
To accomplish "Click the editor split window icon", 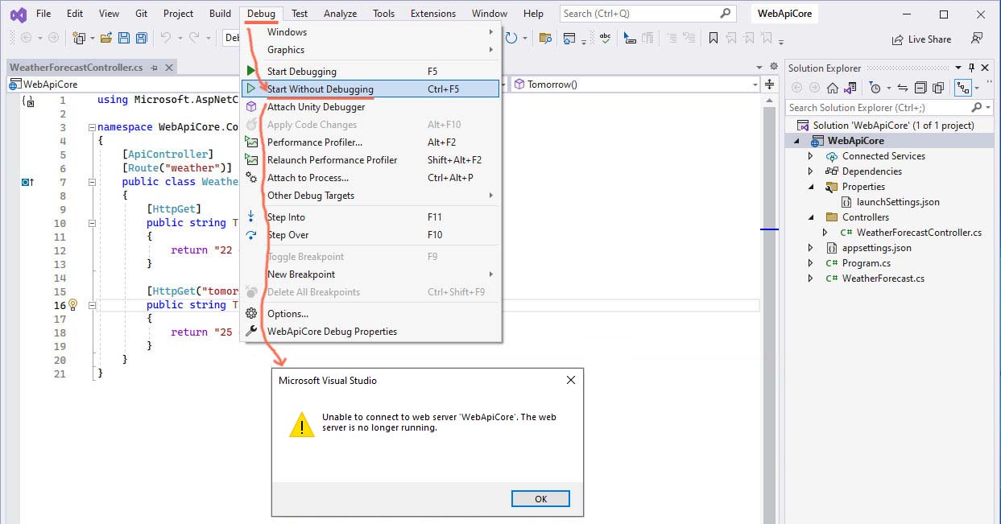I will click(769, 84).
